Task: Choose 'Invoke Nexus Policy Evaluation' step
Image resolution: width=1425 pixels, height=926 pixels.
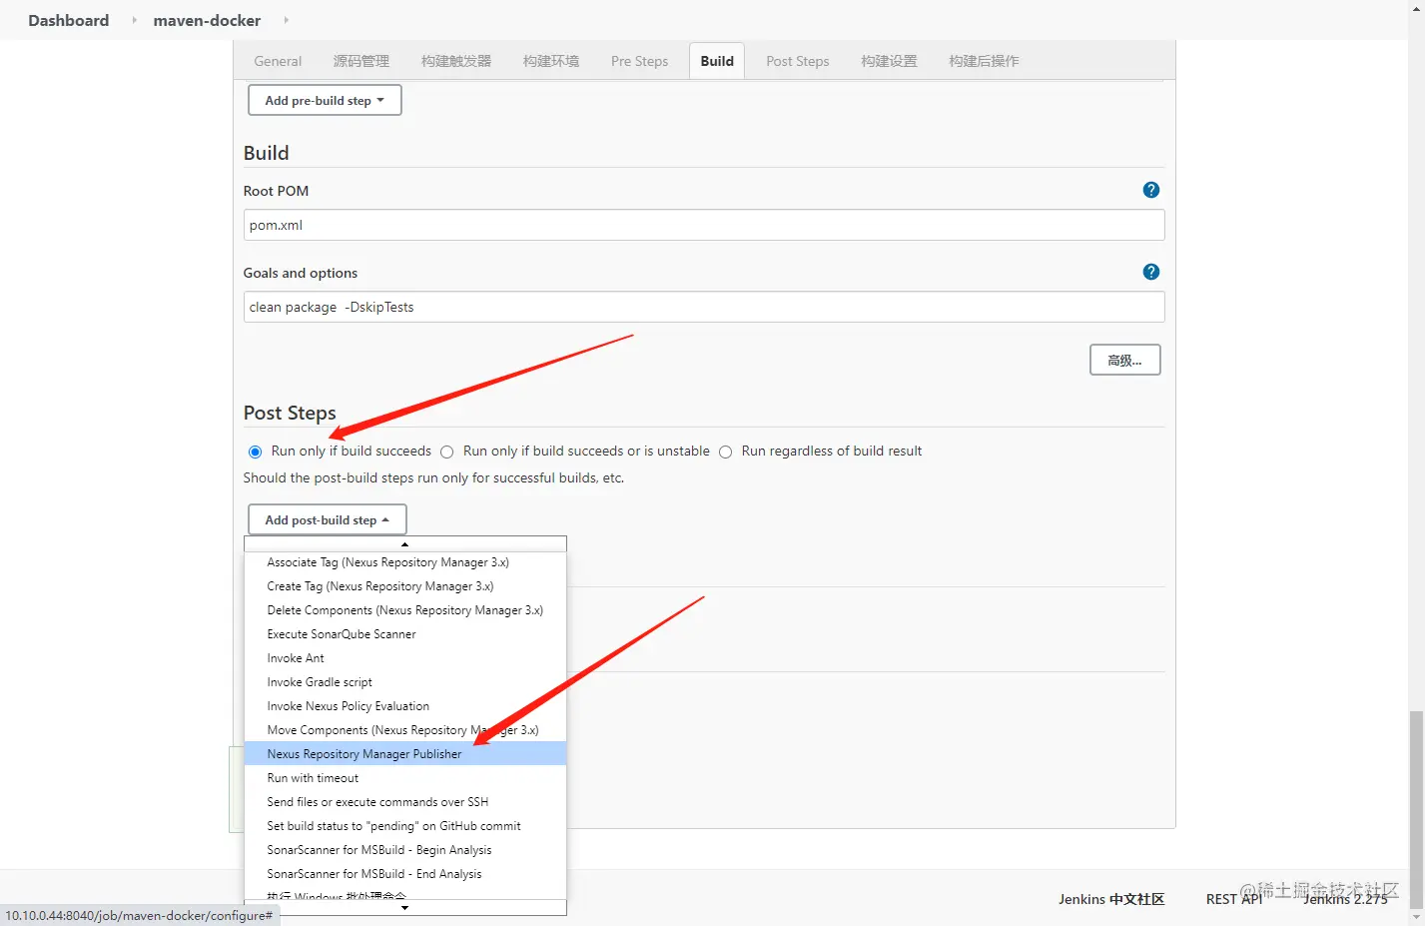Action: pyautogui.click(x=405, y=706)
